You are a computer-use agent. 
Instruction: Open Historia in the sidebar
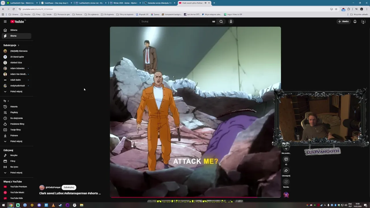16,107
